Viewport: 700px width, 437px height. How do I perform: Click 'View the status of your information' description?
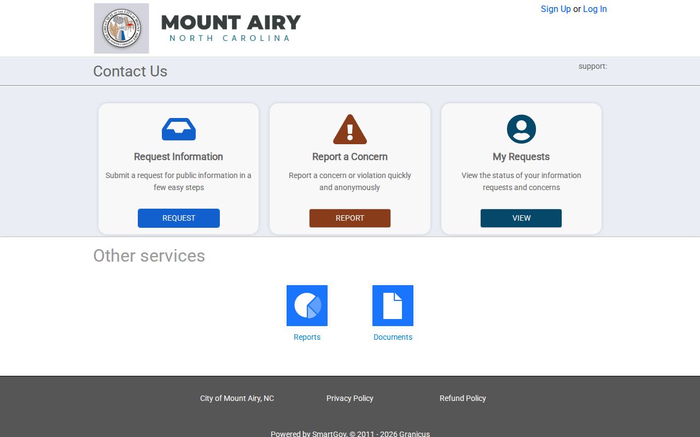[x=521, y=181]
